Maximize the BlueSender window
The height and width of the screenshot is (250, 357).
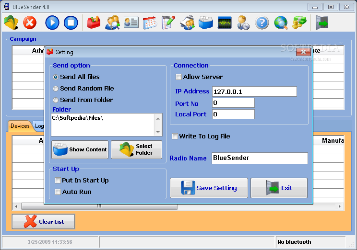point(331,7)
